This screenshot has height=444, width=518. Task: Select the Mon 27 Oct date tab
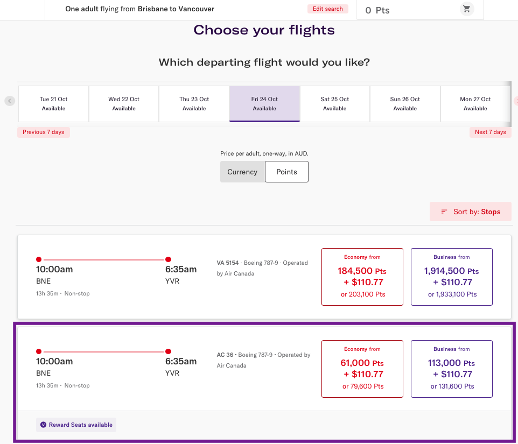click(475, 103)
